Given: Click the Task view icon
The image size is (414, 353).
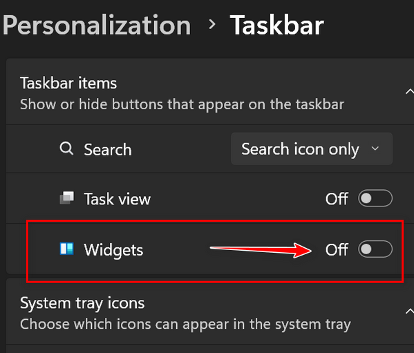Looking at the screenshot, I should point(67,198).
